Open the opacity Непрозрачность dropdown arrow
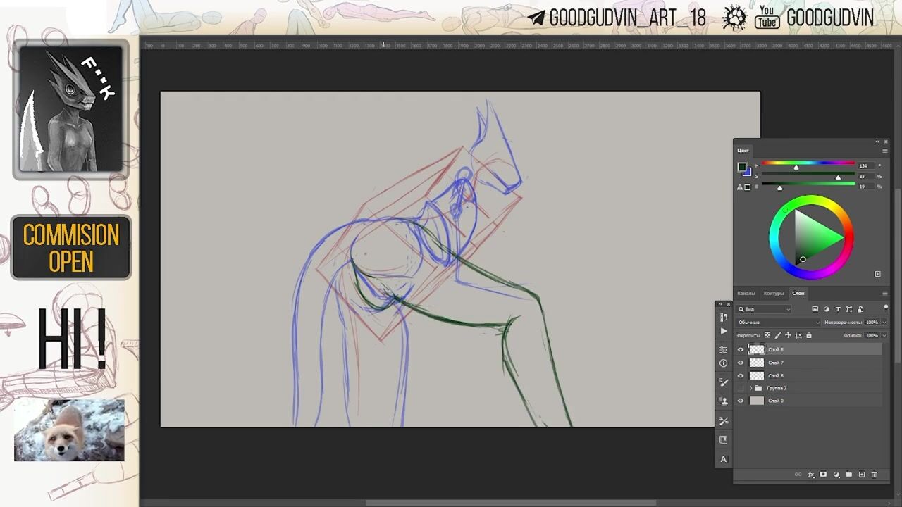The width and height of the screenshot is (902, 507). (884, 323)
